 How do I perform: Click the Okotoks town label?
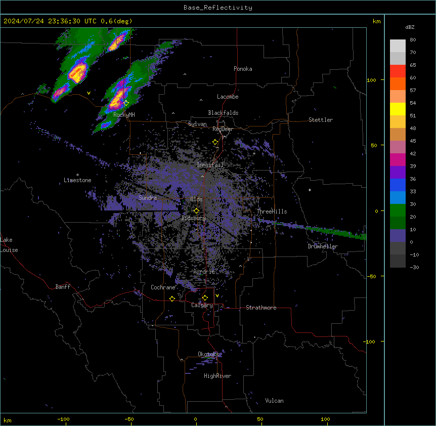pyautogui.click(x=208, y=354)
